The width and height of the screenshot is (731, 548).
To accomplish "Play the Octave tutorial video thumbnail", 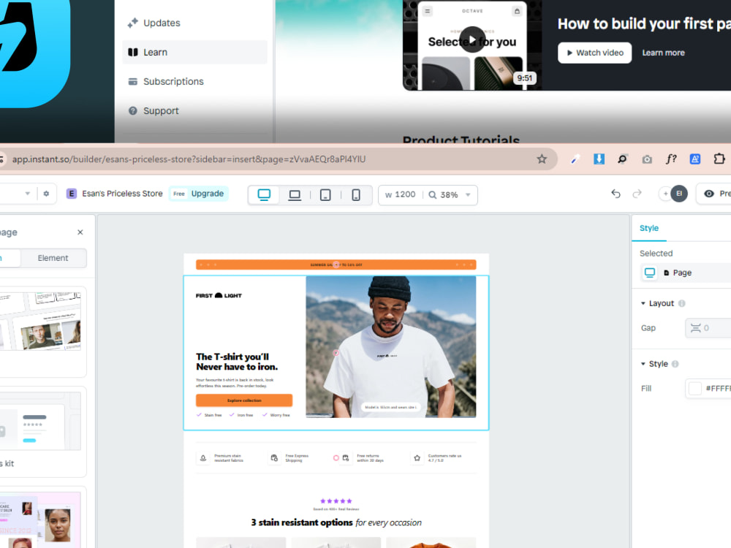I will pyautogui.click(x=471, y=40).
